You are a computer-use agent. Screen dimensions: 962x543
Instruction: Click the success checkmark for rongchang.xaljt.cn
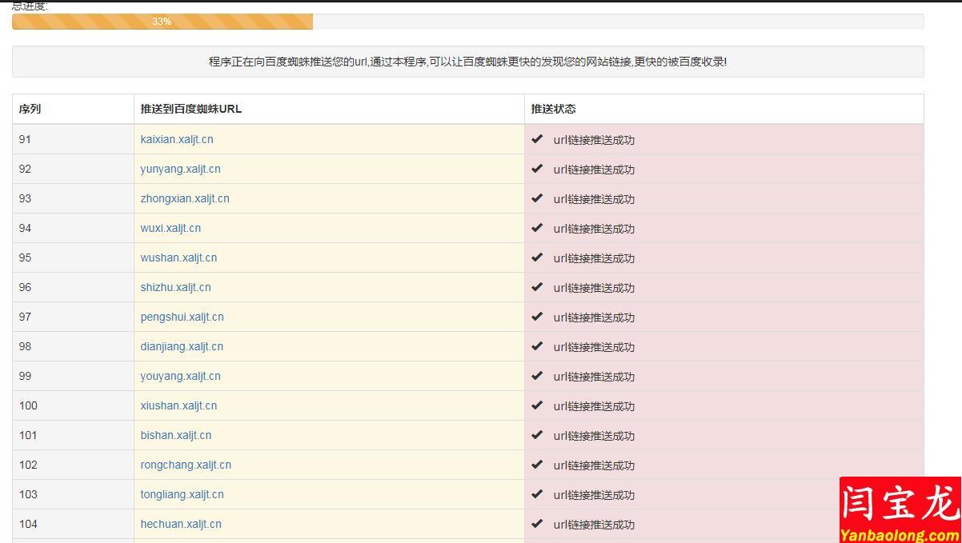click(537, 465)
